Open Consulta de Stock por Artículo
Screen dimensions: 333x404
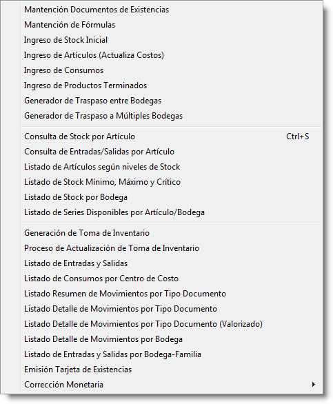tap(172, 137)
